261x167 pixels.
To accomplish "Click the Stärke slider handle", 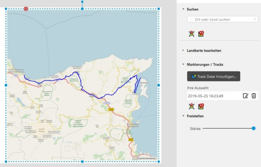I will (x=254, y=128).
